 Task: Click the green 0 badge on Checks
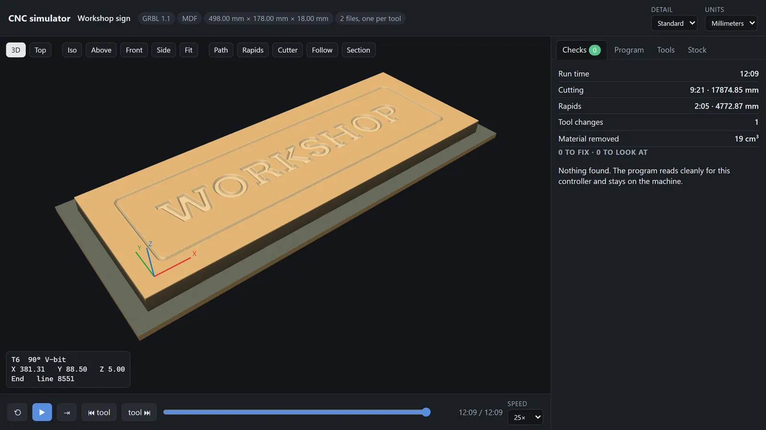click(595, 50)
